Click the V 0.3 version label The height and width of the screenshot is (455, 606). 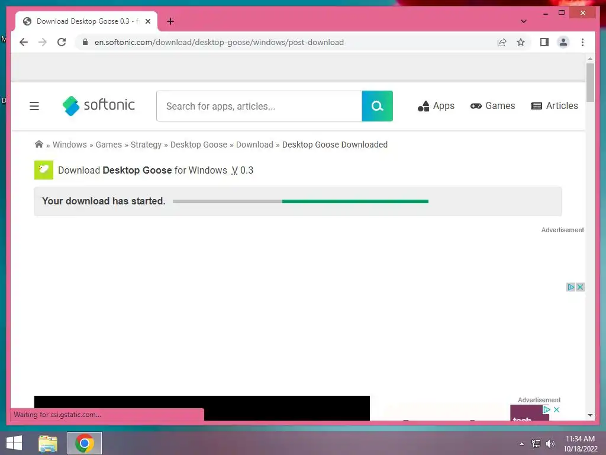click(242, 170)
